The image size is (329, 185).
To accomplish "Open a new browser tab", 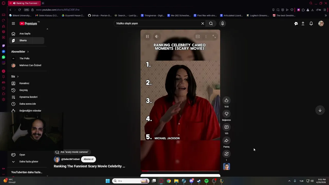I will (43, 3).
